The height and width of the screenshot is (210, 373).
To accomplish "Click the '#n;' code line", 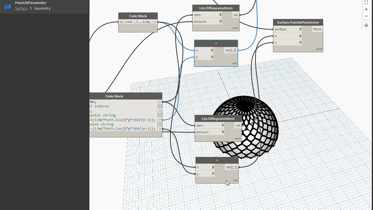I will pyautogui.click(x=93, y=102).
